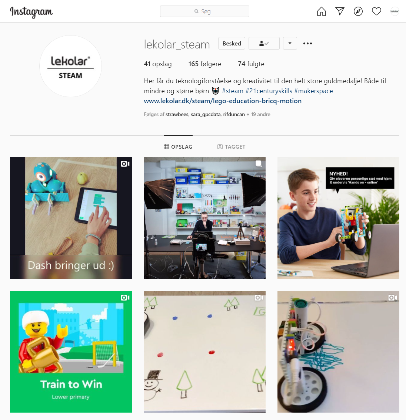The height and width of the screenshot is (420, 406).
Task: Focus the Søg search field
Action: click(x=204, y=11)
